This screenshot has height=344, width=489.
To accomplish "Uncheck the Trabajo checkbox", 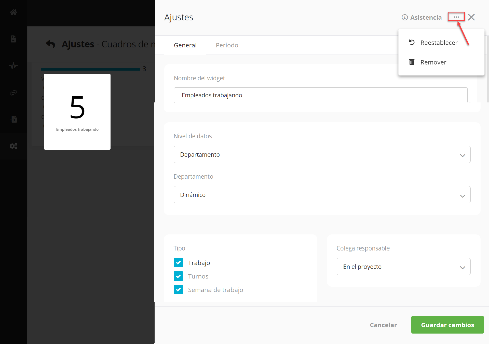I will (178, 263).
